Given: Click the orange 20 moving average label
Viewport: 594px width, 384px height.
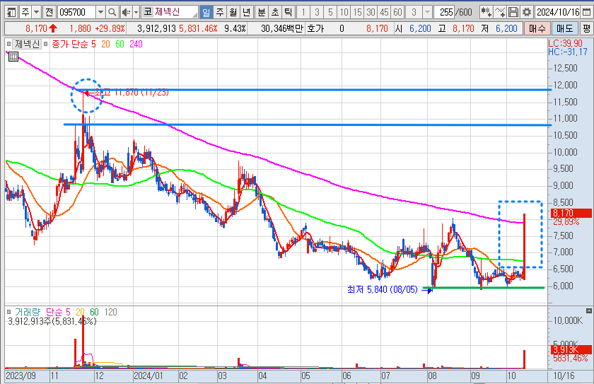Looking at the screenshot, I should (105, 45).
